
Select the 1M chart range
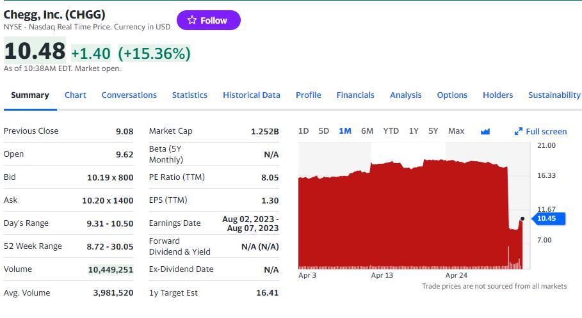point(345,131)
